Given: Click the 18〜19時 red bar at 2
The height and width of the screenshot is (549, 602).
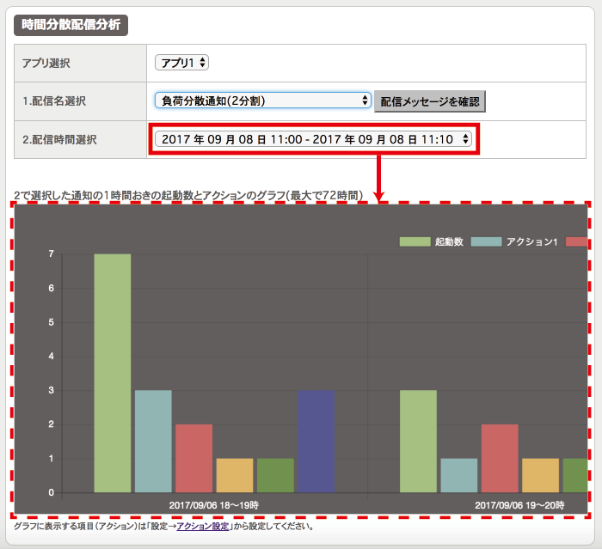Looking at the screenshot, I should (x=193, y=458).
